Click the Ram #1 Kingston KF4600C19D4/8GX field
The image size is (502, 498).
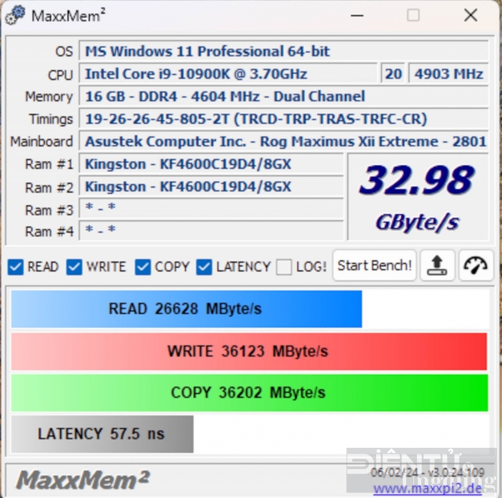[211, 164]
